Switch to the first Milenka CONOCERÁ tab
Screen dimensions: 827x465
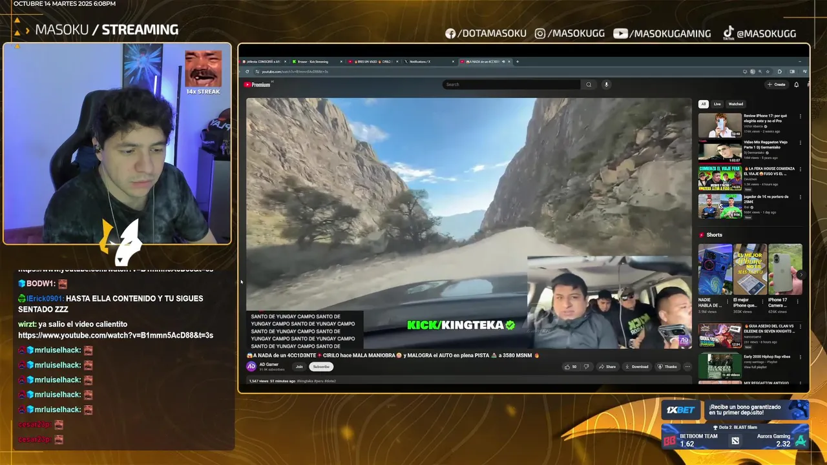point(264,61)
